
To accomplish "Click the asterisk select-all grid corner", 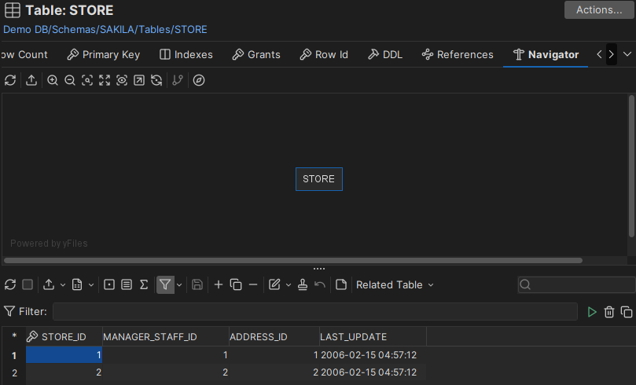I will (x=14, y=336).
